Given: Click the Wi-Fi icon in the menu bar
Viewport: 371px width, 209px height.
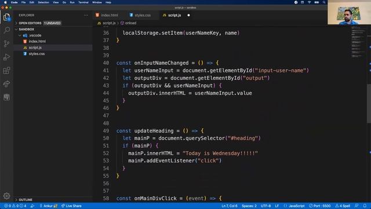Looking at the screenshot, I should pos(309,2).
